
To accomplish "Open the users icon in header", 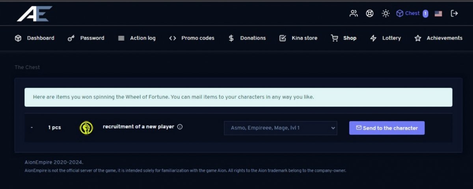I will coord(354,13).
